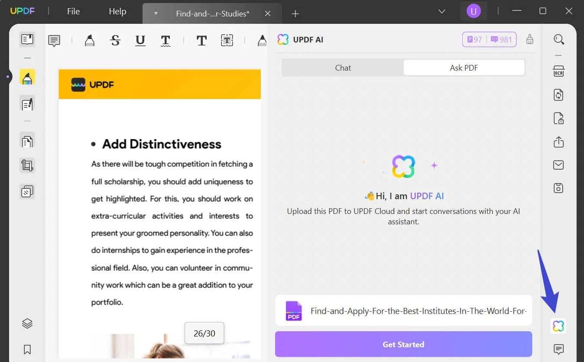
Task: Select the Text Box annotation tool
Action: pos(227,40)
